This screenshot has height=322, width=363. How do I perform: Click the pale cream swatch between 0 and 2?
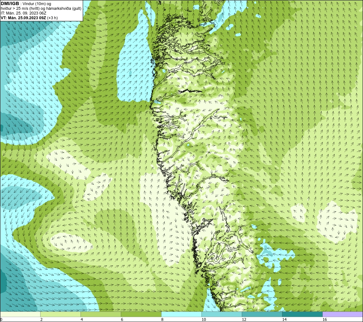point(20,314)
